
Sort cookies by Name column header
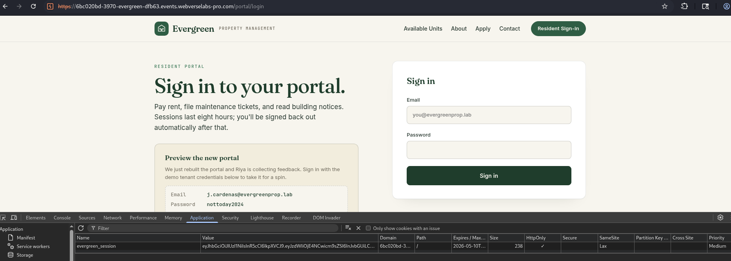(x=138, y=238)
